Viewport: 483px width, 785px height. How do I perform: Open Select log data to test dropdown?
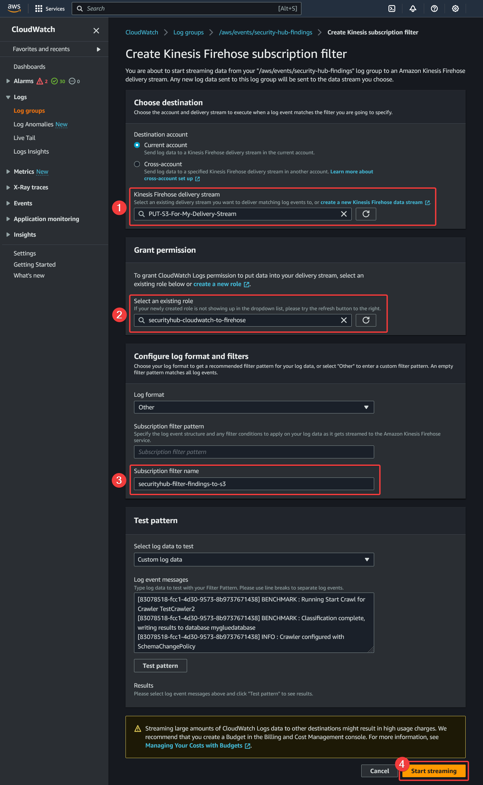point(254,560)
